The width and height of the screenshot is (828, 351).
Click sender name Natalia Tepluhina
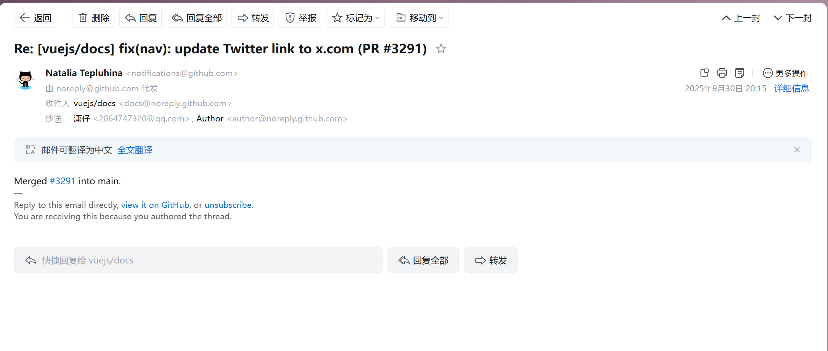(x=84, y=73)
